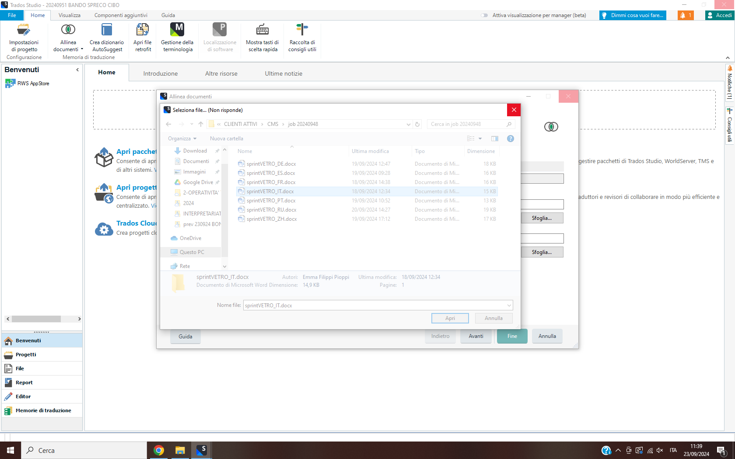Open Chrome from the taskbar
Viewport: 735px width, 459px height.
tap(159, 450)
